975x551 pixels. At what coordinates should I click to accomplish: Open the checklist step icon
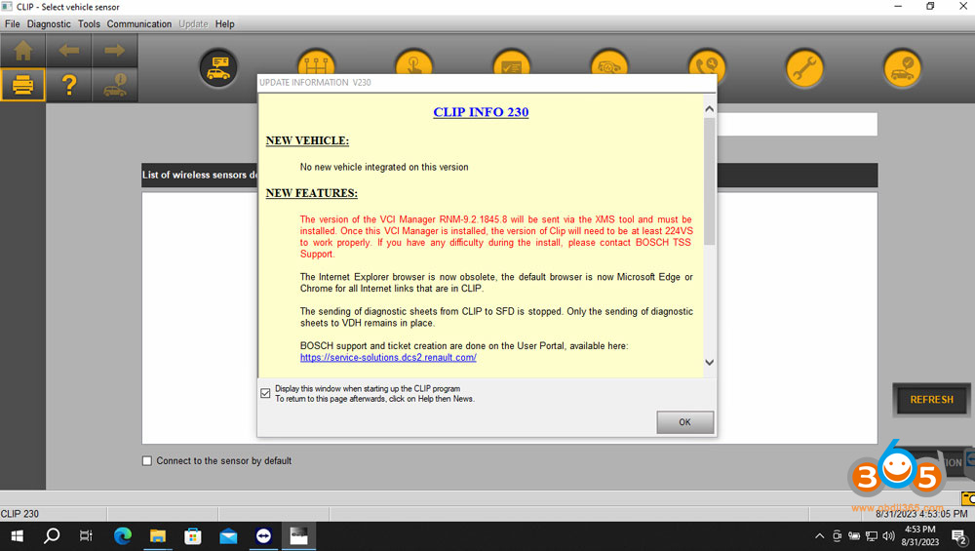[511, 62]
